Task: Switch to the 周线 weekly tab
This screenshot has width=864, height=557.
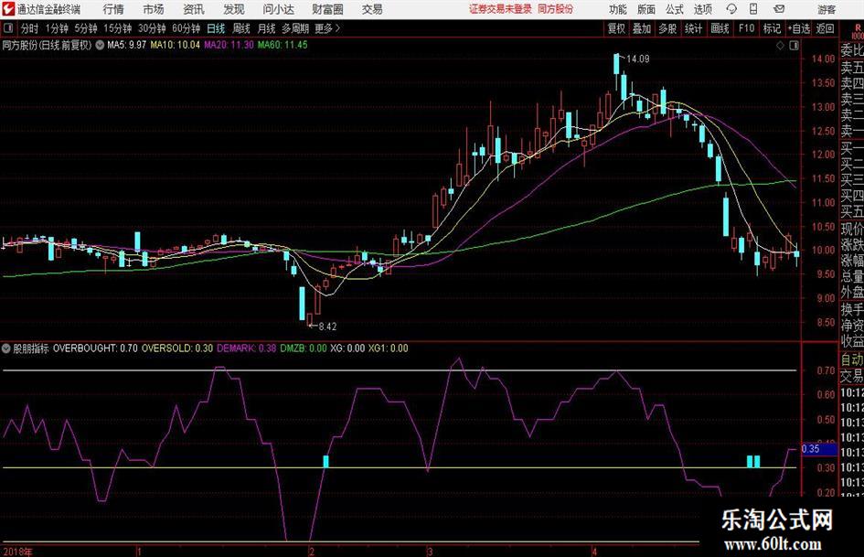Action: click(241, 28)
